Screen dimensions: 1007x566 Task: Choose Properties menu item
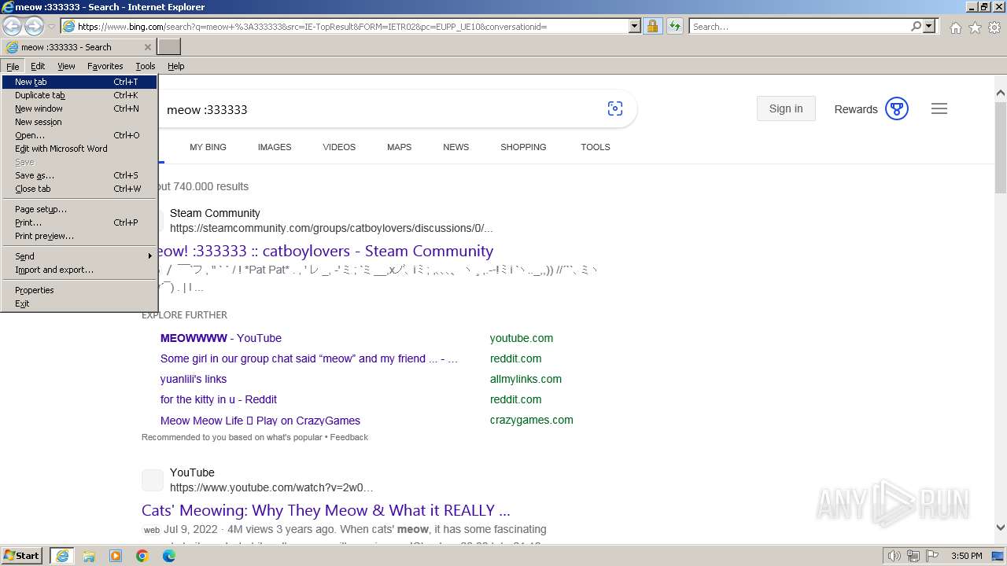coord(79,290)
